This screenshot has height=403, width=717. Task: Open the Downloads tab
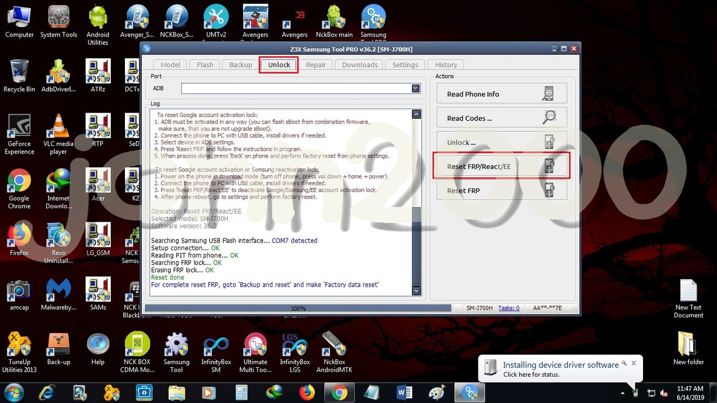[x=360, y=65]
